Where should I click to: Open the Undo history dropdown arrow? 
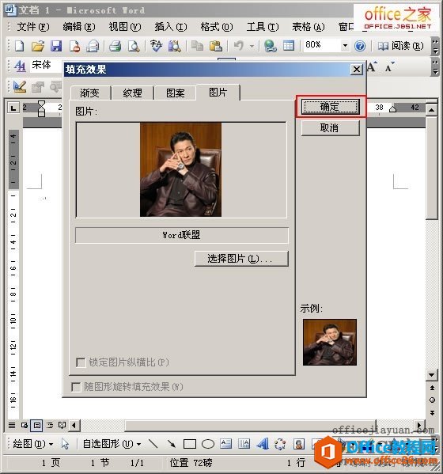point(252,46)
